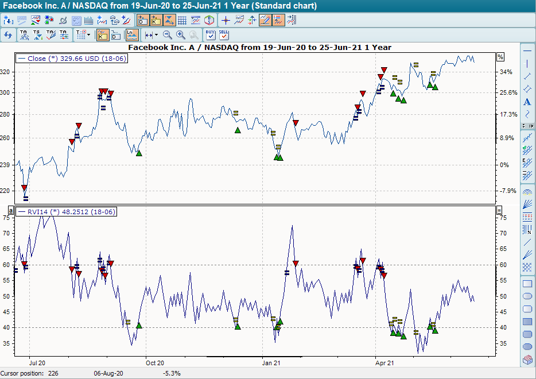This screenshot has width=536, height=379.
Task: Click the Close 329.66 USD legend label
Action: 72,58
